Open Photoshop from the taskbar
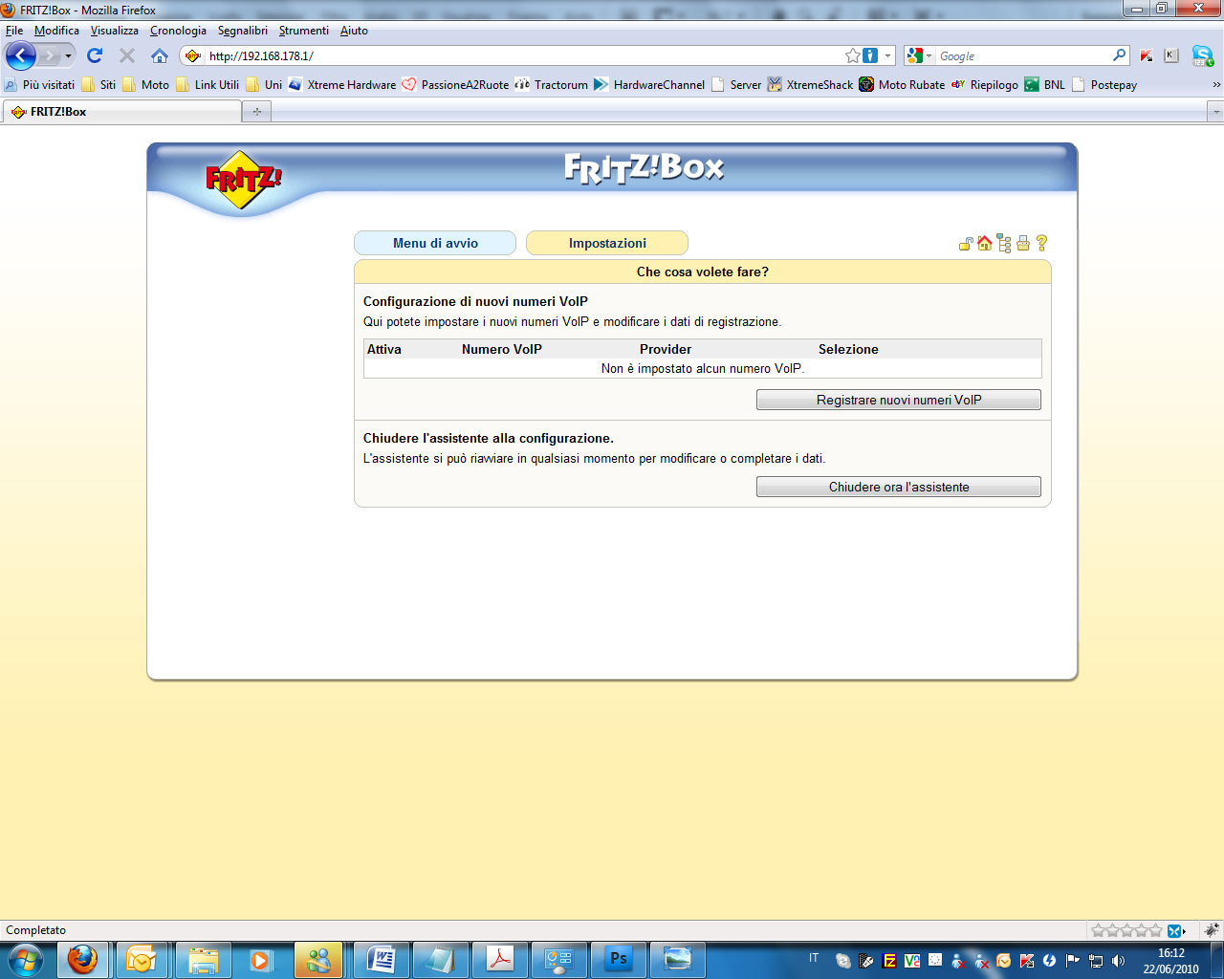Image resolution: width=1224 pixels, height=979 pixels. click(619, 959)
